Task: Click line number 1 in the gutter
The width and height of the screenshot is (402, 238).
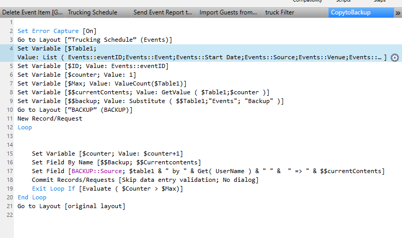Action: coord(11,22)
